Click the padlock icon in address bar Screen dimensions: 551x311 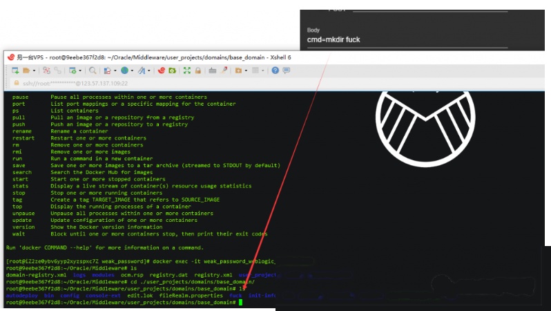click(x=16, y=83)
